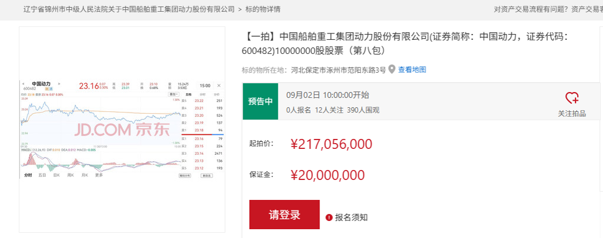Click the starting price ¥217,056,000
This screenshot has height=238, width=603.
coord(331,144)
